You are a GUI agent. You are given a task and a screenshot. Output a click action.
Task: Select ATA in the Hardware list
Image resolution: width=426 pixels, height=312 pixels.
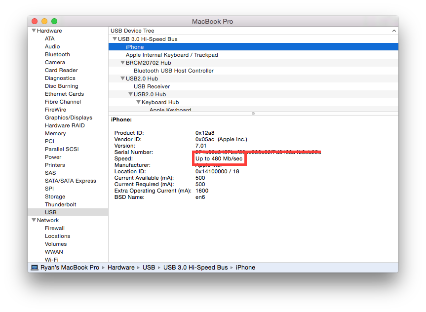[x=50, y=39]
